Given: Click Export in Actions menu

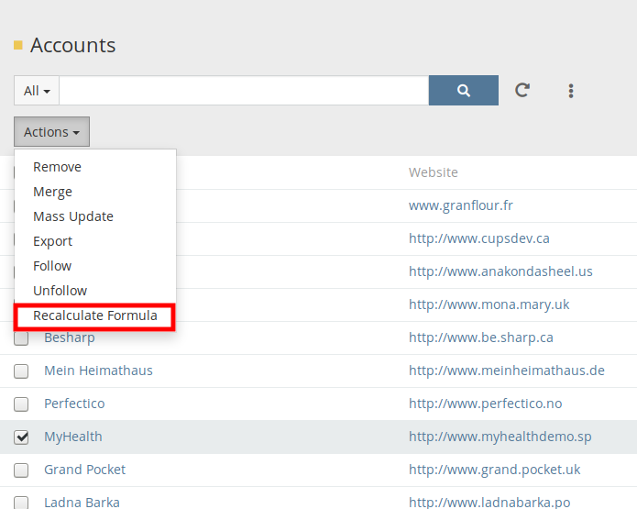Looking at the screenshot, I should tap(52, 241).
